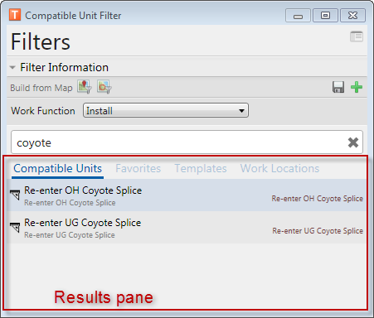
Task: Open the Templates tab
Action: pos(201,168)
